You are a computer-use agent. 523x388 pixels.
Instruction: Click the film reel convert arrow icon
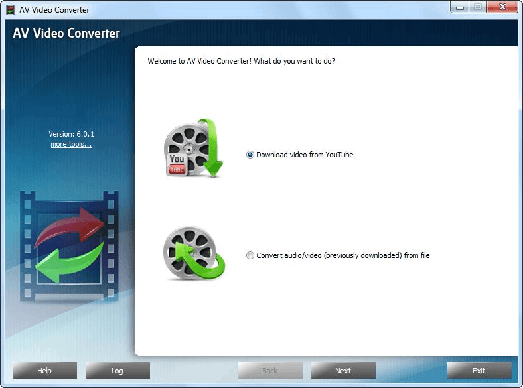[194, 253]
